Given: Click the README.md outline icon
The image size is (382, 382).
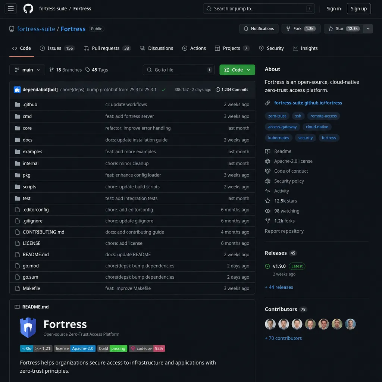Looking at the screenshot, I should click(17, 307).
